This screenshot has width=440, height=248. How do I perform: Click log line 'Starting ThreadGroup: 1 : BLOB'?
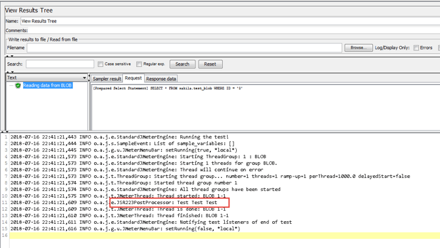138,156
